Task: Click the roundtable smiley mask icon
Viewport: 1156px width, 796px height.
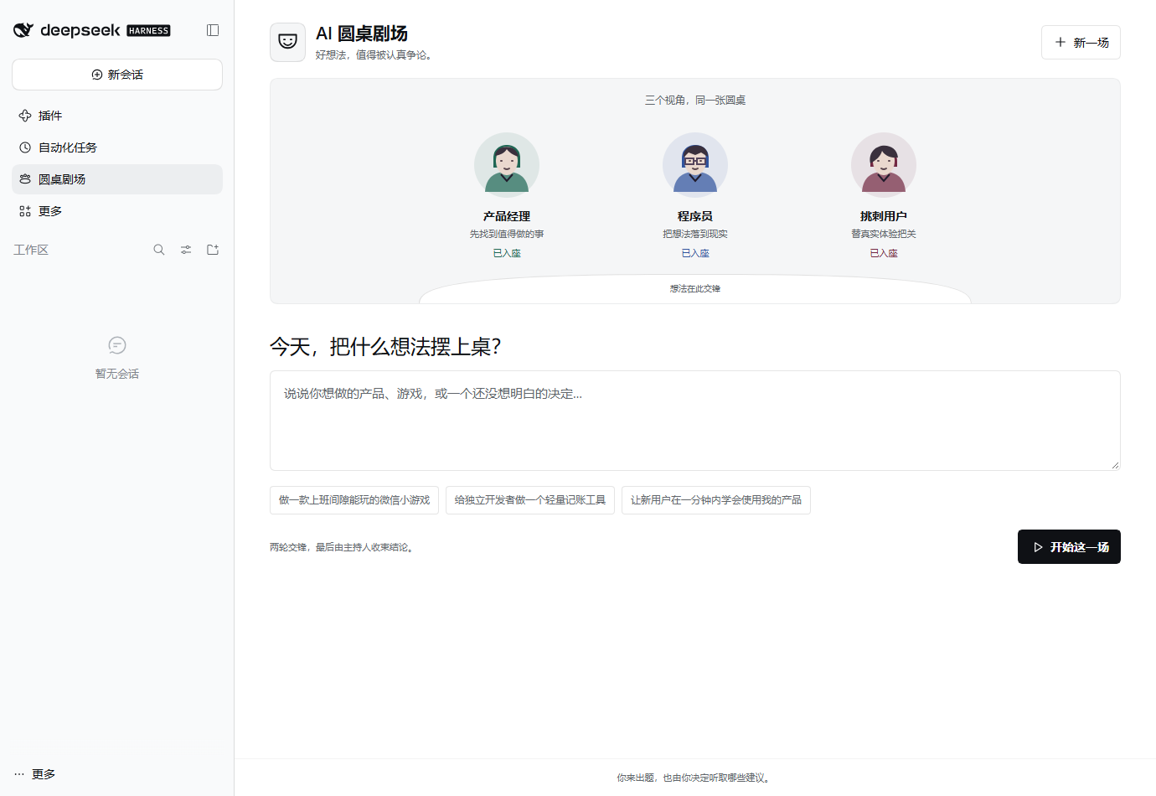Action: click(287, 42)
